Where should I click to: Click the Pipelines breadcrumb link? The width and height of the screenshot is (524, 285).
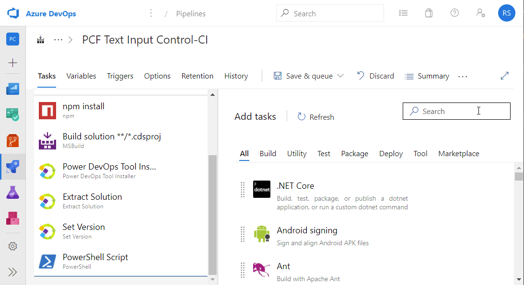191,14
